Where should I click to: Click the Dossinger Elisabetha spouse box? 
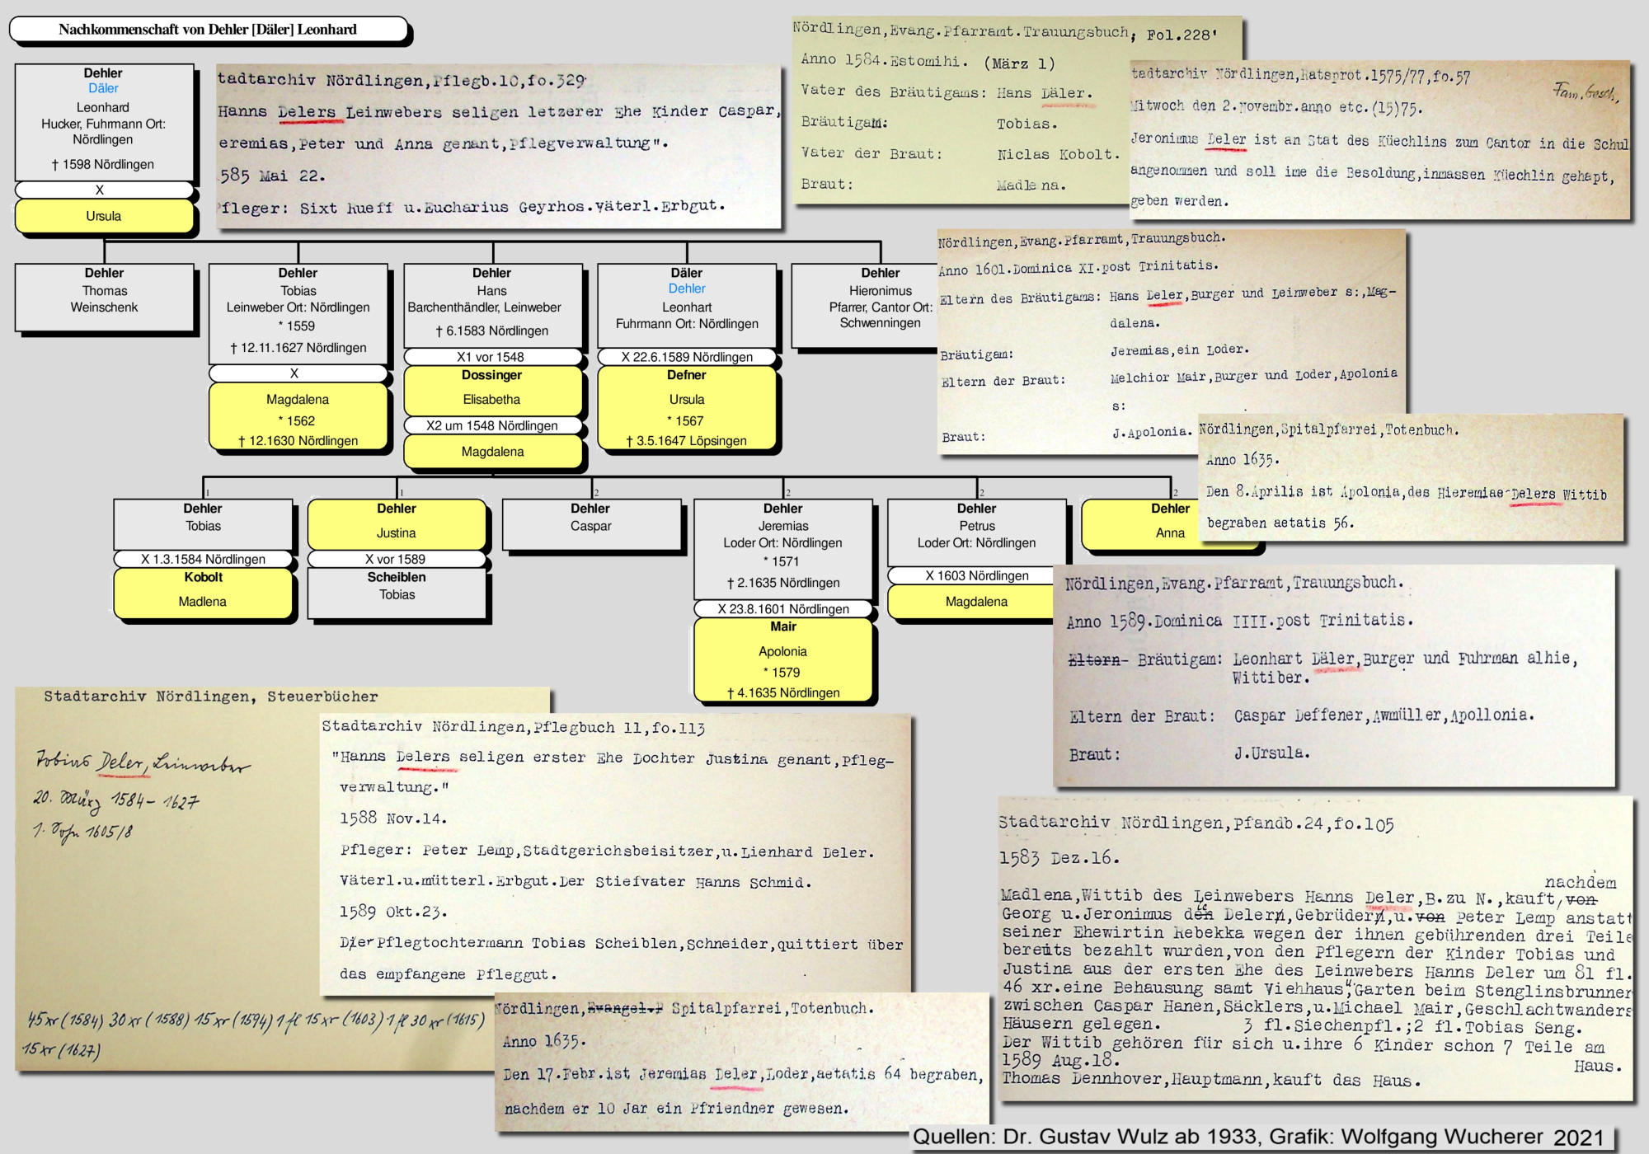(x=492, y=390)
